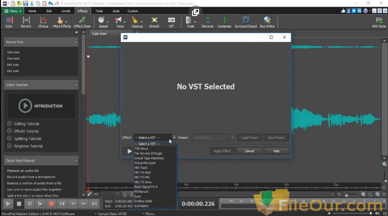Switch to the Edit ribbon tab
Image resolution: width=388 pixels, height=216 pixels.
[49, 11]
